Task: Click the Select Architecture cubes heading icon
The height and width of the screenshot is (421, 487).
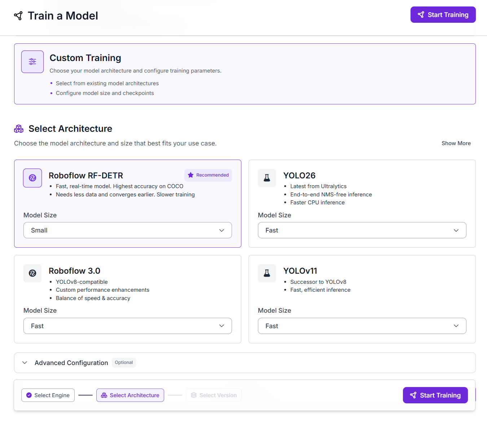Action: 19,129
